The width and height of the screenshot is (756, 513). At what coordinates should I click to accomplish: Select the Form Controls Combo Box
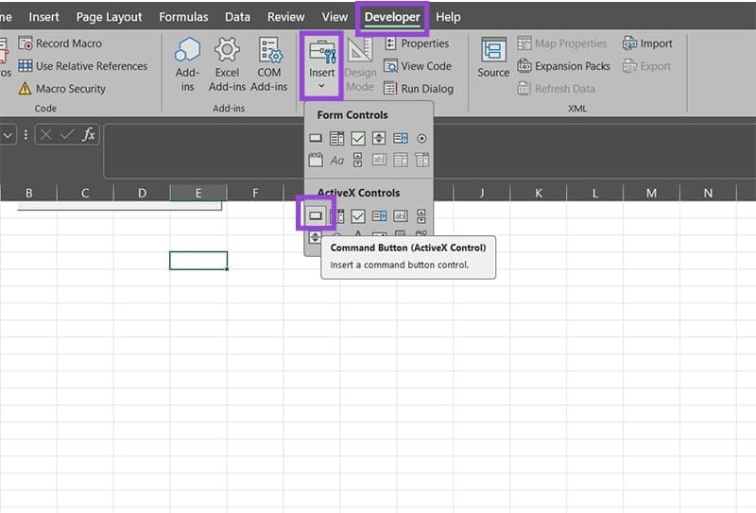coord(337,139)
